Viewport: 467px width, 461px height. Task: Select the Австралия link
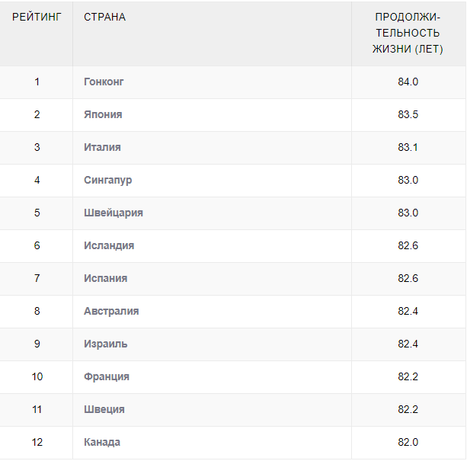coord(111,311)
